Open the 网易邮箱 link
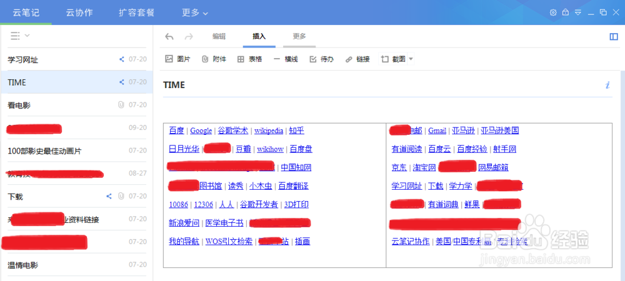Screen dimensions: 625x281 click(493, 167)
